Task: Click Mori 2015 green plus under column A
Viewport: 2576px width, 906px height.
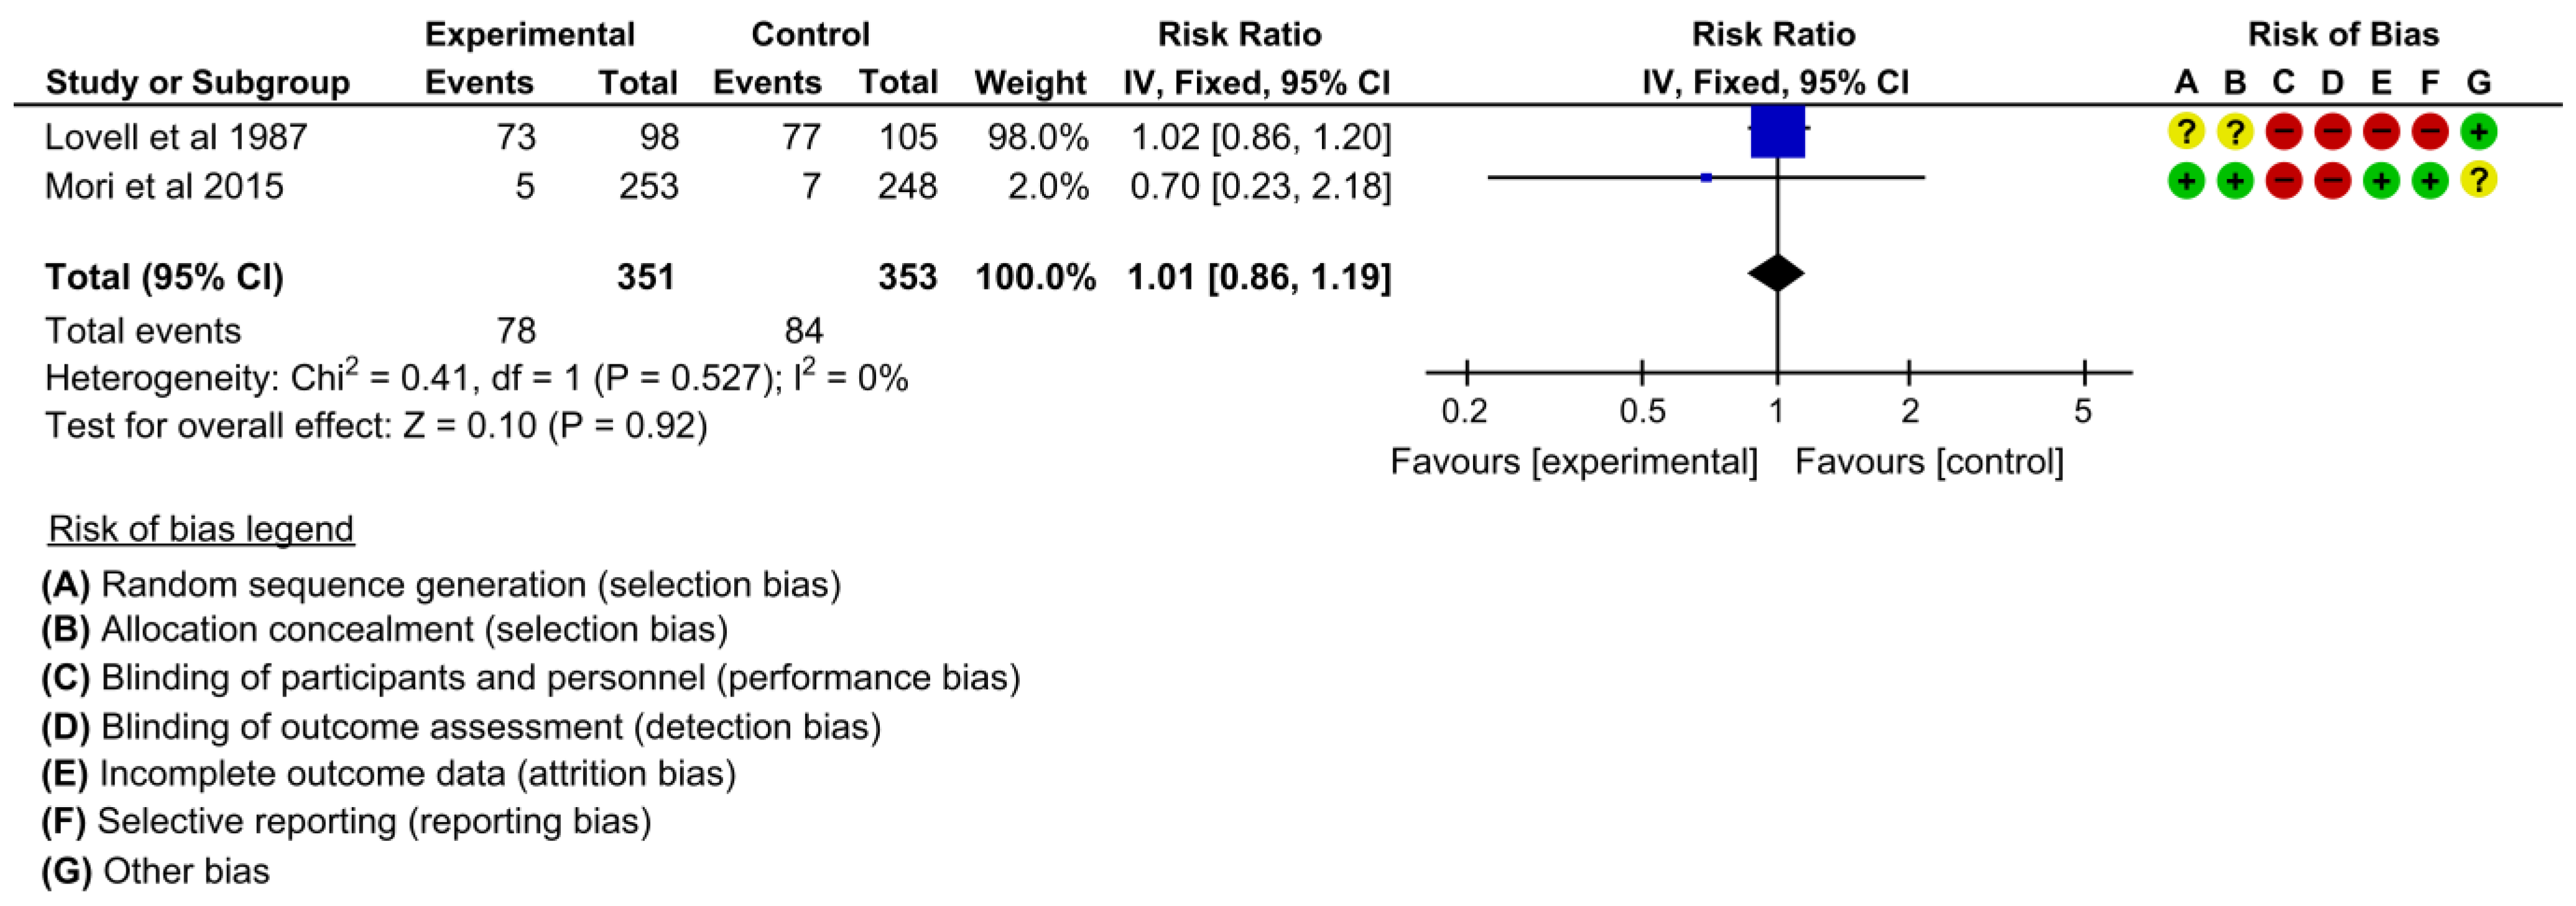Action: pyautogui.click(x=2186, y=181)
